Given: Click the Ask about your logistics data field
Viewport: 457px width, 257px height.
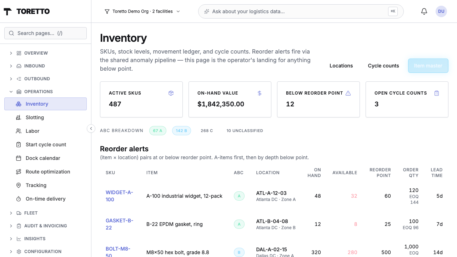Looking at the screenshot, I should (x=301, y=11).
